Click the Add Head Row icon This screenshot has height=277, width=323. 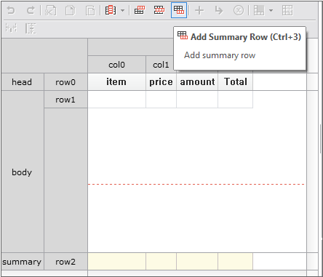[140, 10]
